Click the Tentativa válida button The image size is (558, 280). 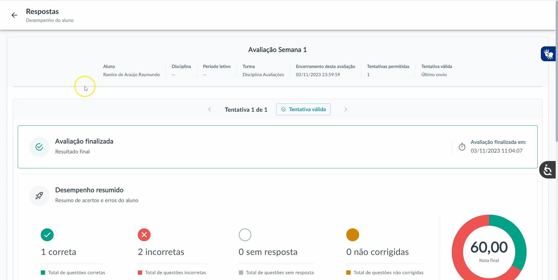click(303, 109)
